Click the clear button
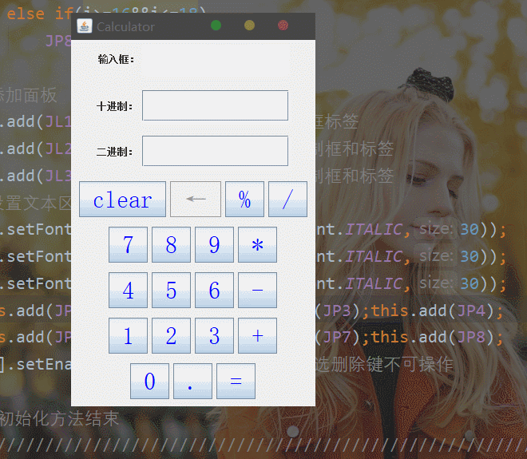 [122, 200]
